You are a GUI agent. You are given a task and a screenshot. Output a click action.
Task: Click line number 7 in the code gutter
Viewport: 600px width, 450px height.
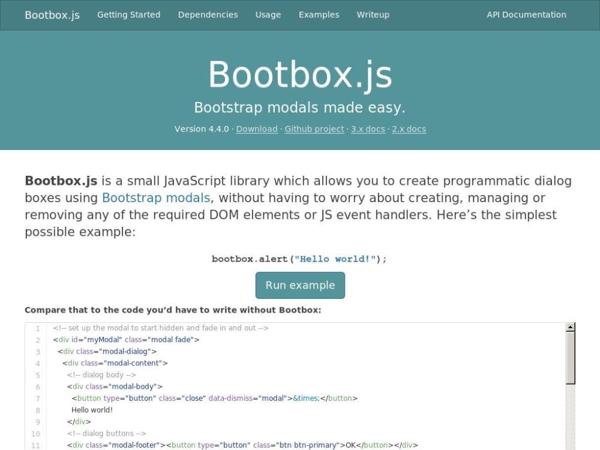38,398
